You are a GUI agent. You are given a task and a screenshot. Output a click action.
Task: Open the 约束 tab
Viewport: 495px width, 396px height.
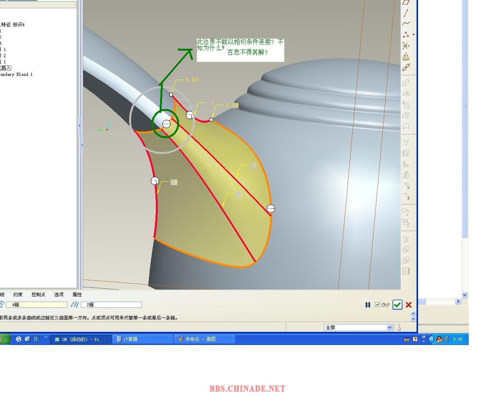tap(18, 295)
